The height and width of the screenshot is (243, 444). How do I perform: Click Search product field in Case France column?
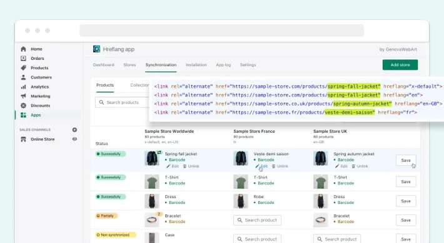[257, 239]
